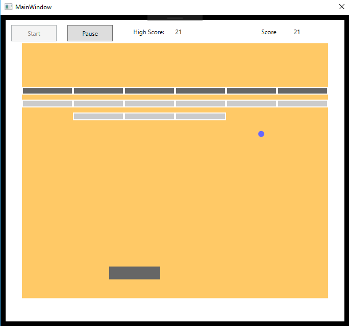Image resolution: width=349 pixels, height=326 pixels.
Task: Click the current score value 21
Action: coord(296,32)
